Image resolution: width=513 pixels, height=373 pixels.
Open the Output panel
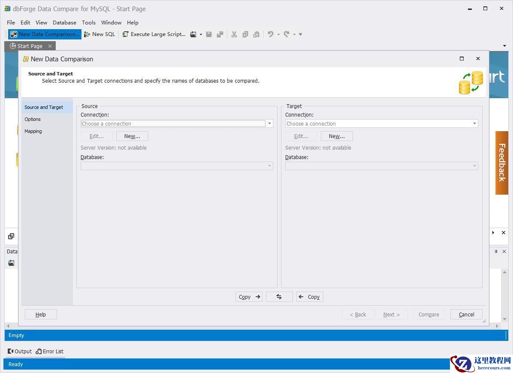click(x=20, y=351)
